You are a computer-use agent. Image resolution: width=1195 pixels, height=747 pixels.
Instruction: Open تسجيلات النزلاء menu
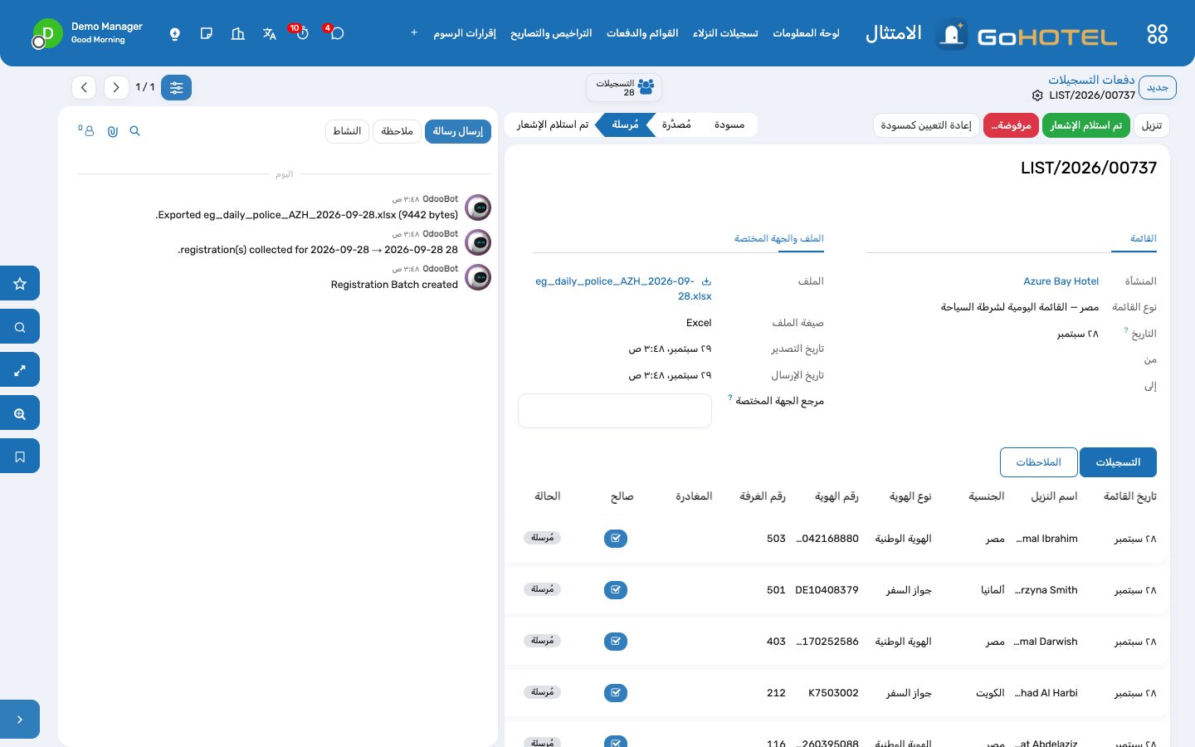point(725,33)
